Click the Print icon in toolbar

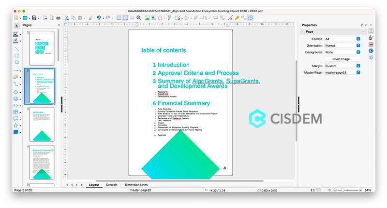pyautogui.click(x=59, y=18)
